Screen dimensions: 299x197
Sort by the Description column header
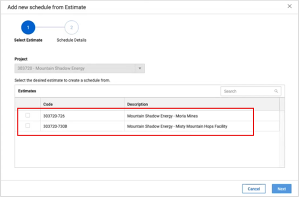click(x=202, y=104)
